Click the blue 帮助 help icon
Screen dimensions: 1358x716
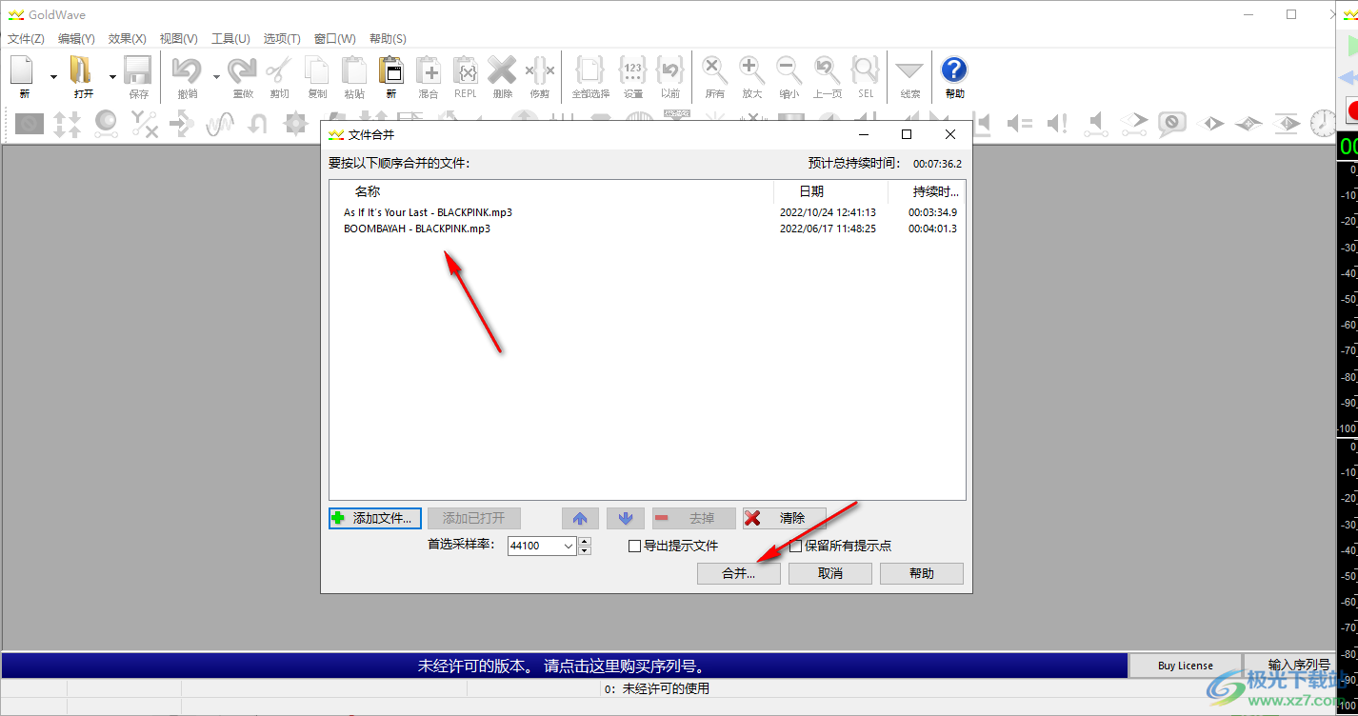(x=954, y=71)
